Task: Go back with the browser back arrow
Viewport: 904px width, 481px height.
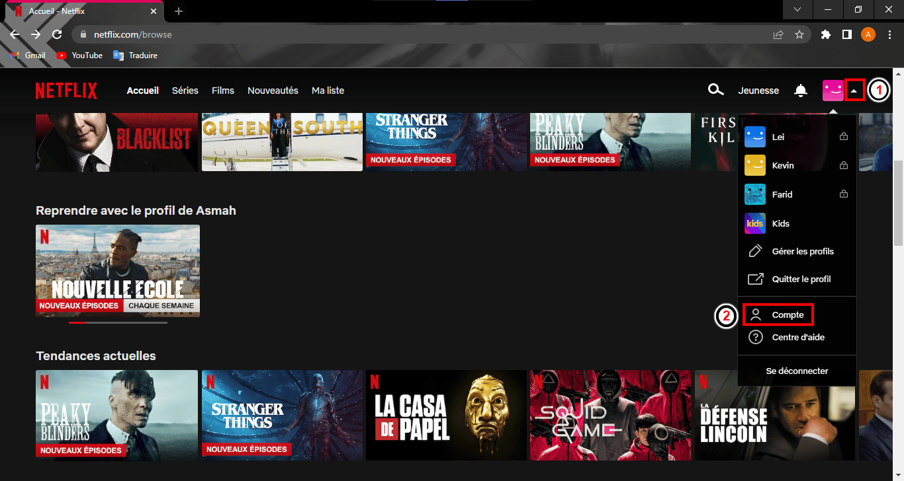Action: [x=15, y=34]
